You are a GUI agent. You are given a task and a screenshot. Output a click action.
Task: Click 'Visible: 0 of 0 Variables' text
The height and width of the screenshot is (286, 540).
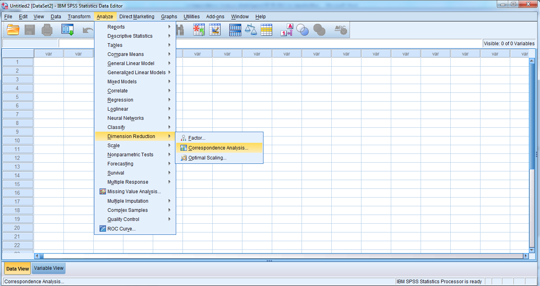tap(509, 44)
